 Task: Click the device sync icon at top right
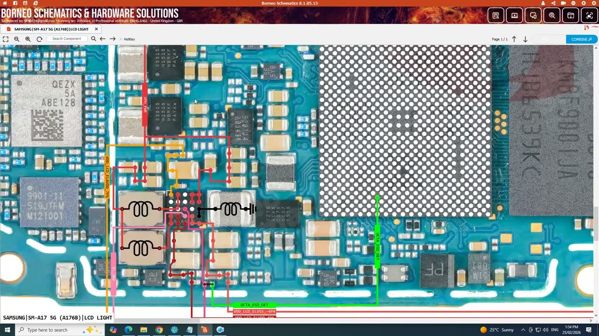[x=533, y=15]
